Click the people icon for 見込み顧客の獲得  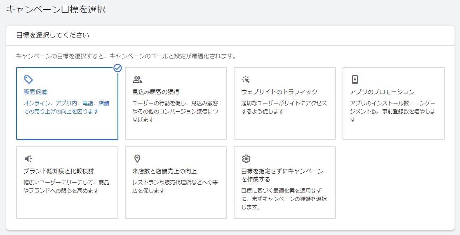pos(137,79)
